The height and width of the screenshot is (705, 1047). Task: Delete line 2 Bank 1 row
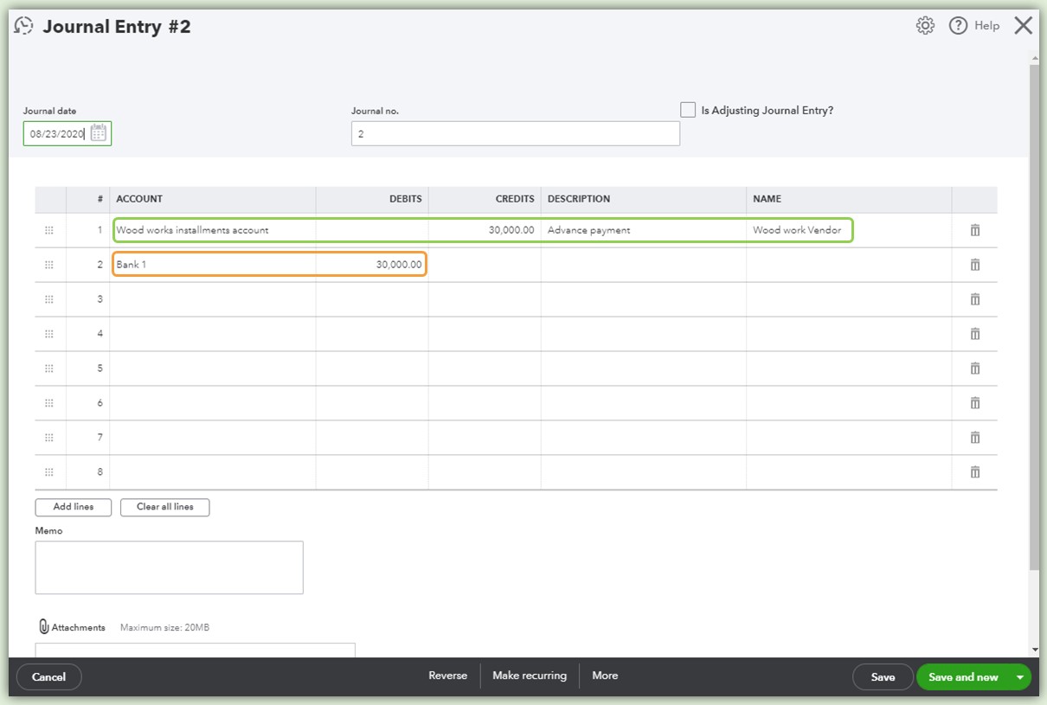[x=975, y=265]
